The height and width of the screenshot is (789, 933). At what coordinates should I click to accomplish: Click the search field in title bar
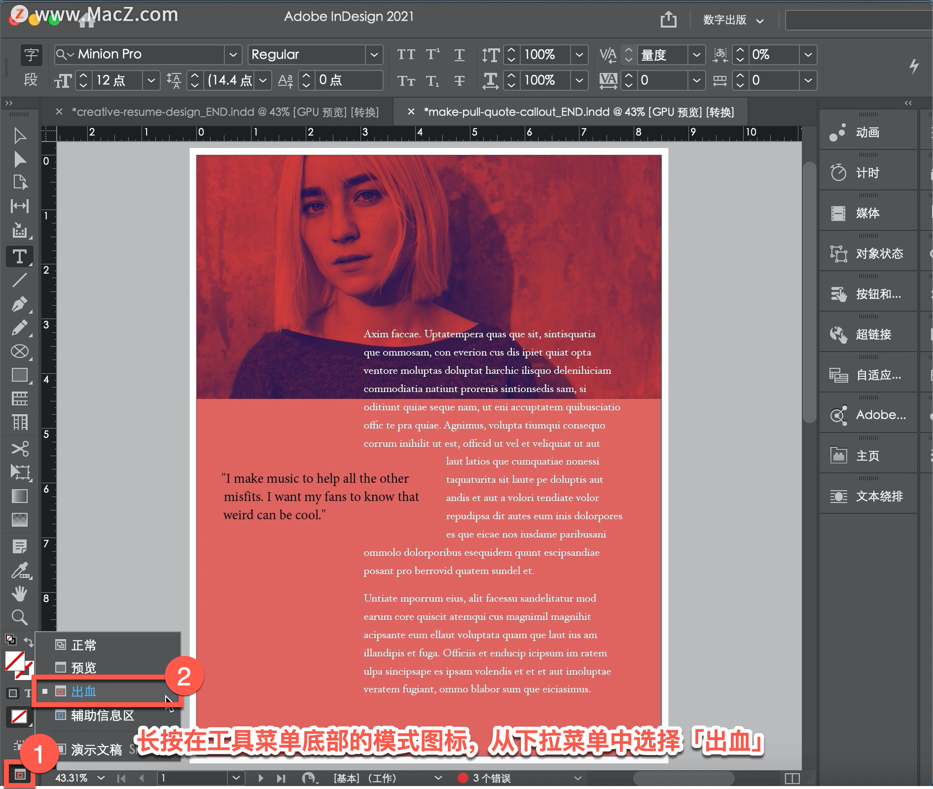point(859,20)
